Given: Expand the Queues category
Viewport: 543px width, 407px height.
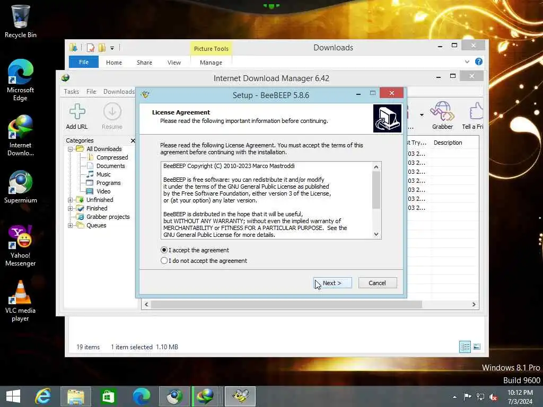Looking at the screenshot, I should pyautogui.click(x=70, y=225).
